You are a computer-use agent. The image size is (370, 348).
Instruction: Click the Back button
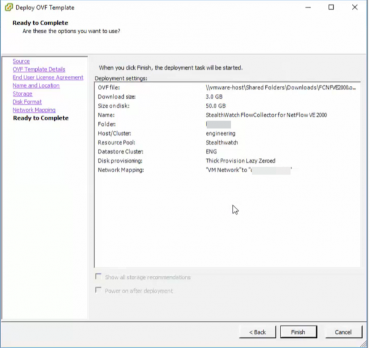[x=257, y=332]
